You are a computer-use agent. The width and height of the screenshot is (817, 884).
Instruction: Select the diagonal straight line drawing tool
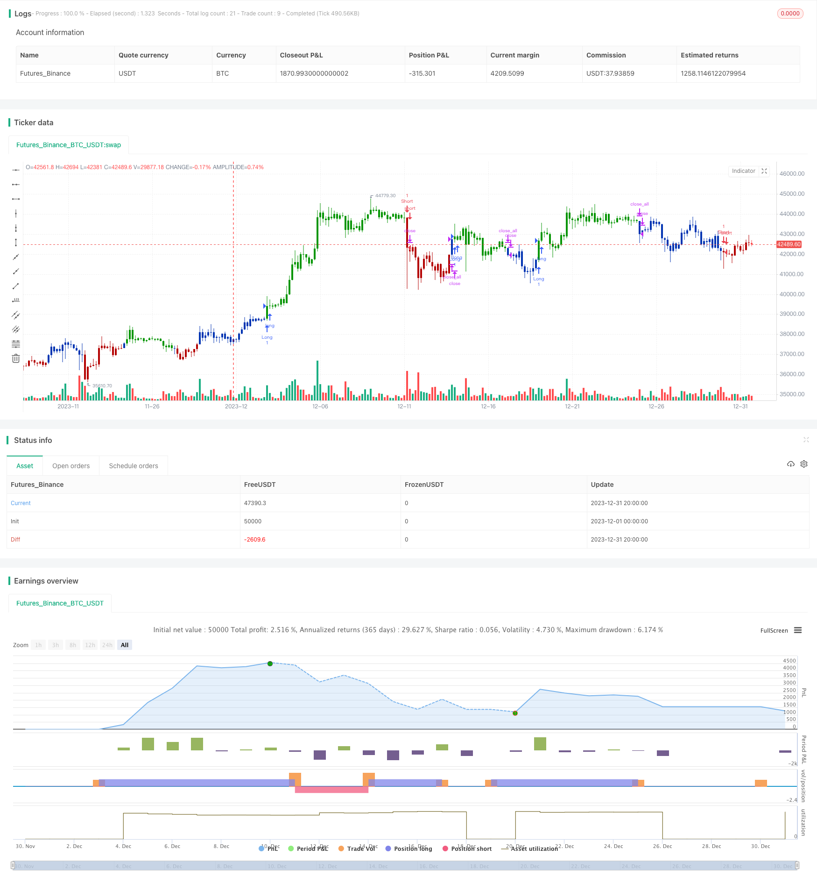click(16, 257)
